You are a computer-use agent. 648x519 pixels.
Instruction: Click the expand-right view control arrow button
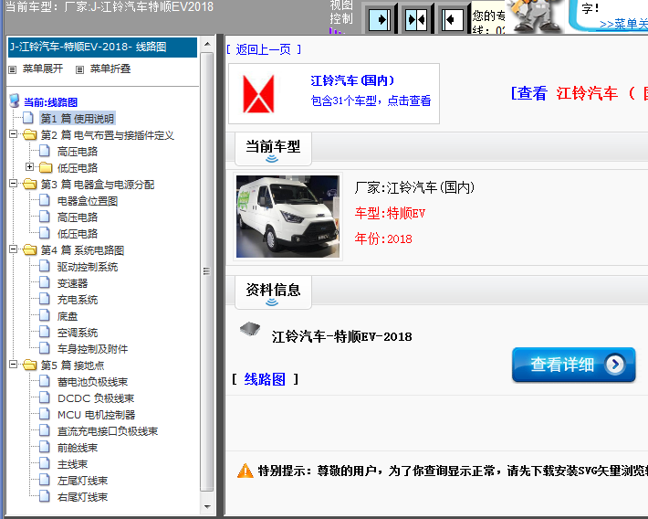coord(379,19)
